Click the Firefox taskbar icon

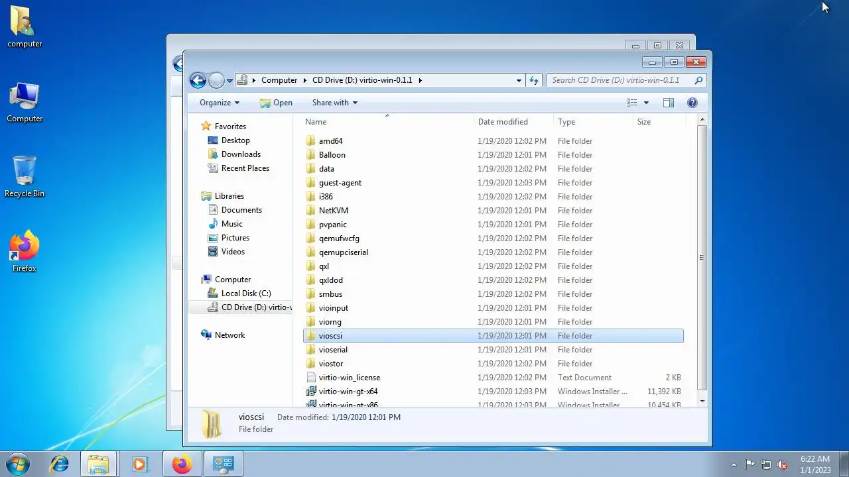click(x=182, y=464)
